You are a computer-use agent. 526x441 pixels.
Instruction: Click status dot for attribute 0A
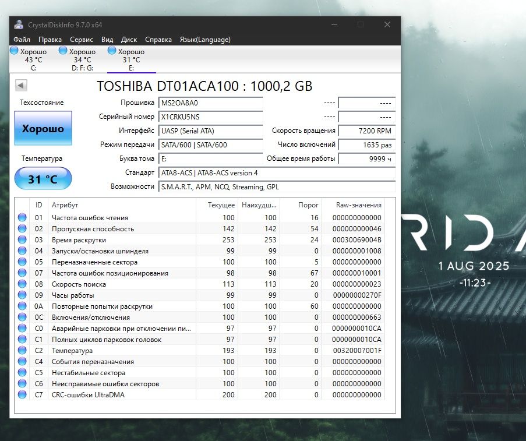pos(22,306)
